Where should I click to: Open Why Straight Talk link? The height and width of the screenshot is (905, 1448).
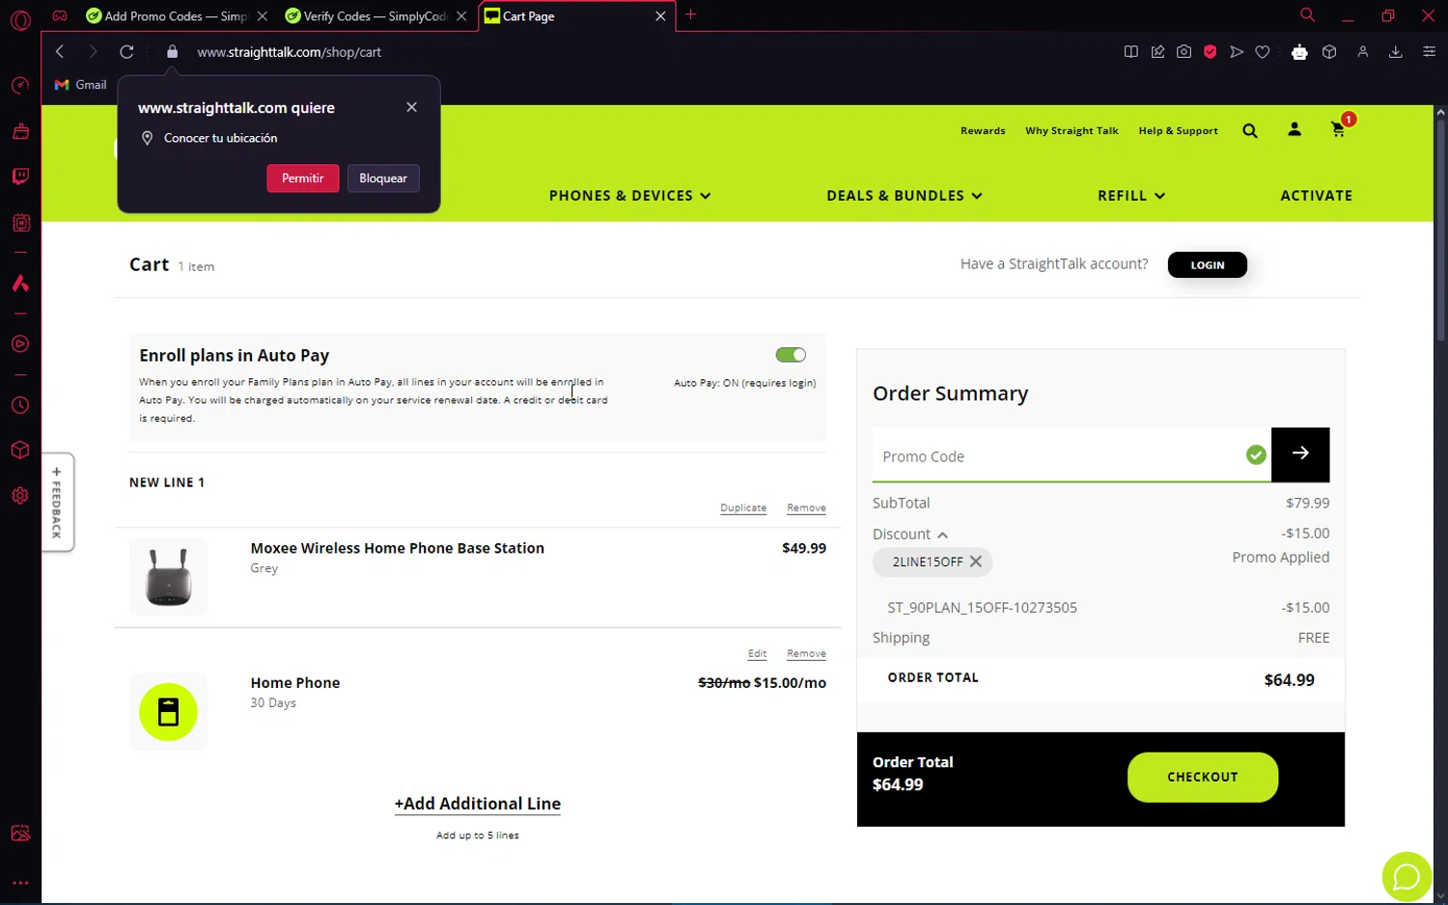coord(1072,131)
